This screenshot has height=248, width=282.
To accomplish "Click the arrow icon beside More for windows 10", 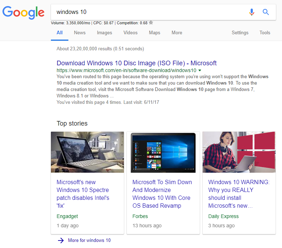I will click(61, 240).
